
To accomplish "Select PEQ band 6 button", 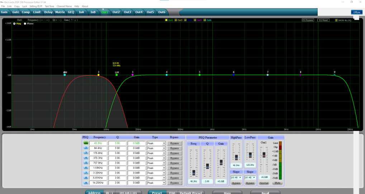I will (x=86, y=168).
